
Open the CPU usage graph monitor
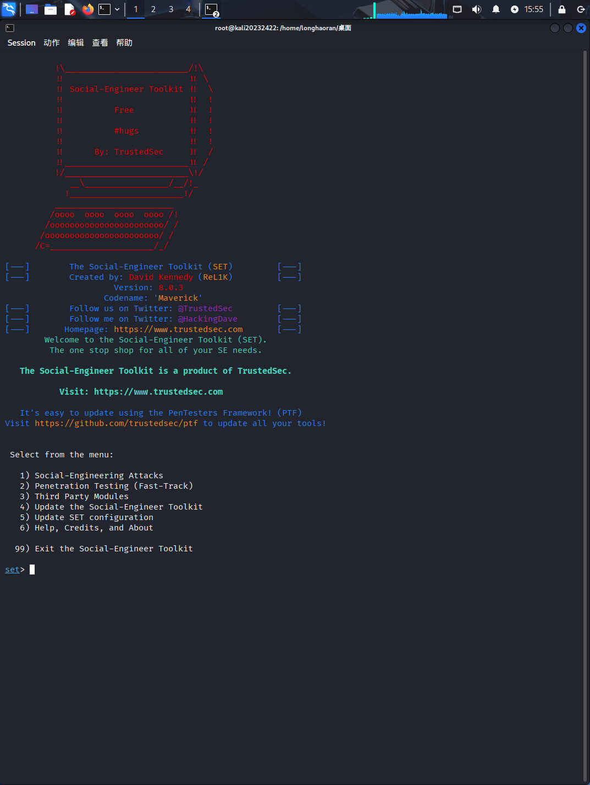pos(410,10)
